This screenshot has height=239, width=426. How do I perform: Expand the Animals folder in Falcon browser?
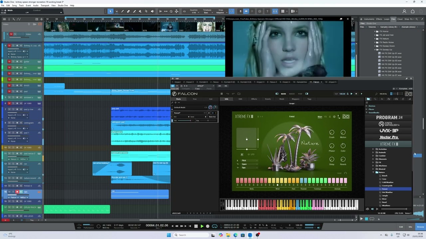tap(373, 152)
